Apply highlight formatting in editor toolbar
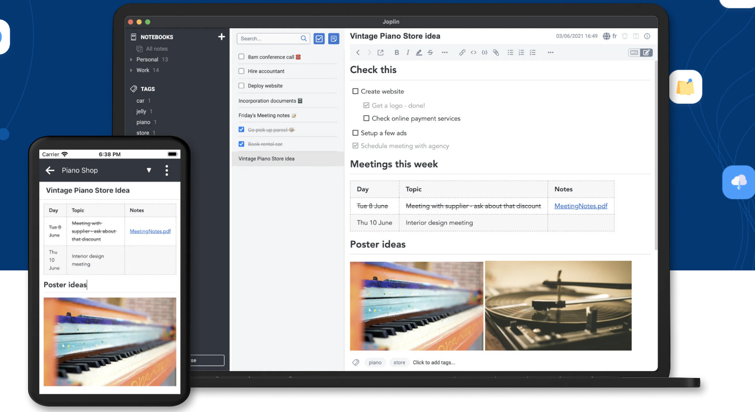 (419, 53)
